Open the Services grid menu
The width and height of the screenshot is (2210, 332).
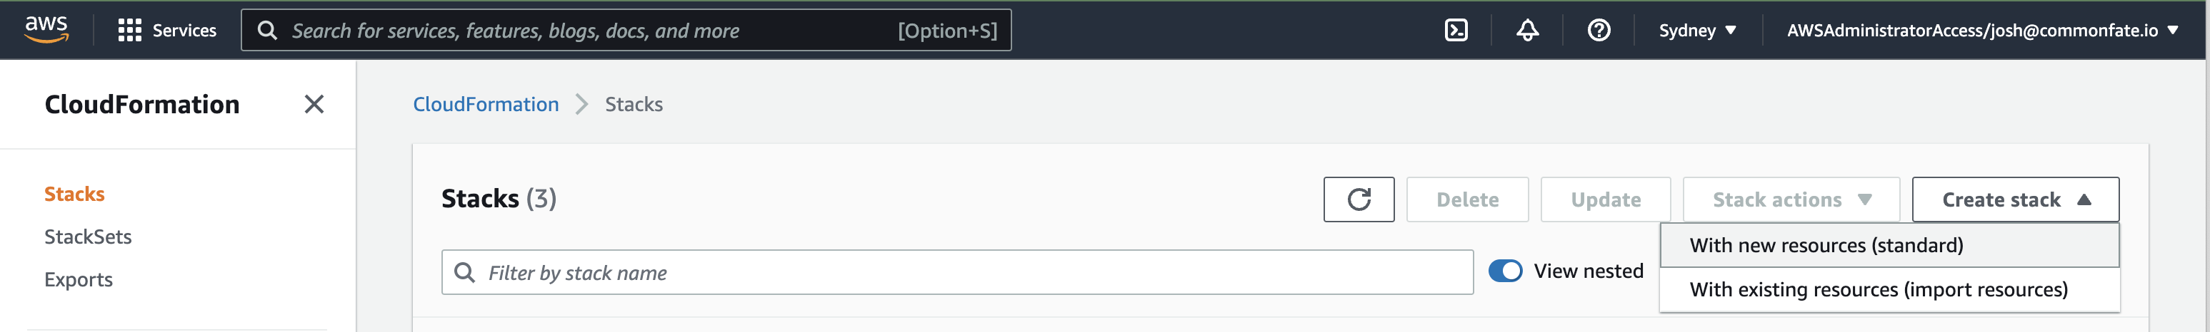(x=167, y=31)
